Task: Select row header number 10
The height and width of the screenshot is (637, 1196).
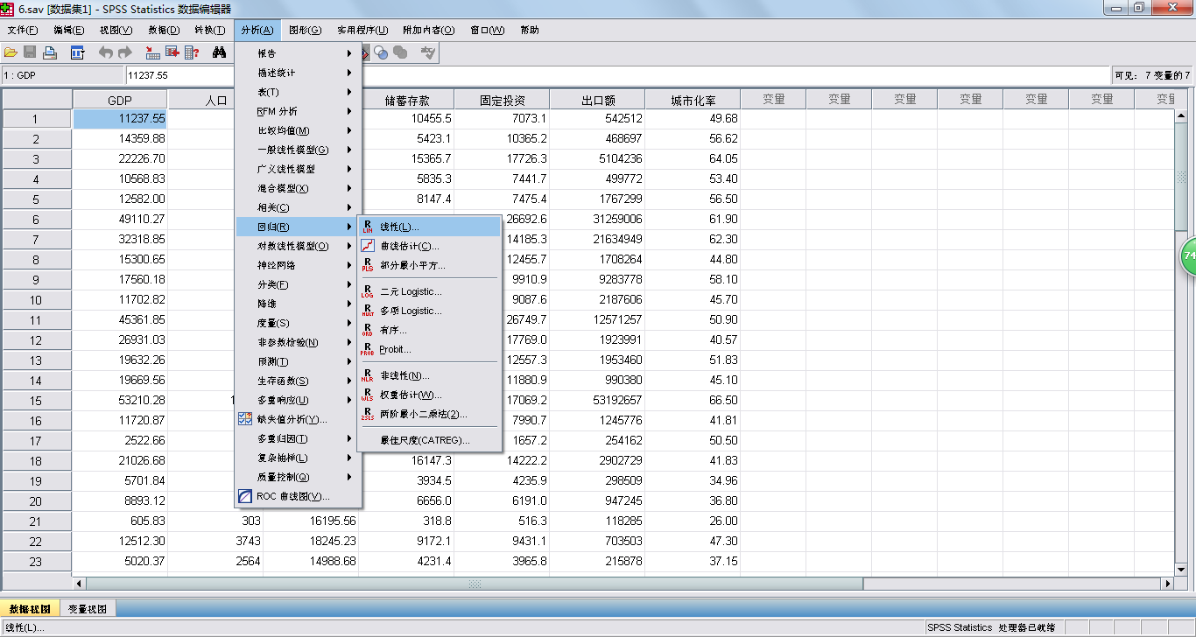Action: (37, 299)
